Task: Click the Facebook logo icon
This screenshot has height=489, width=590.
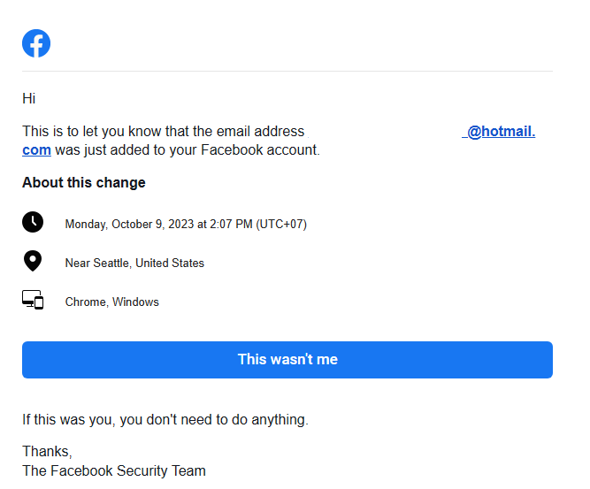Action: pos(36,43)
